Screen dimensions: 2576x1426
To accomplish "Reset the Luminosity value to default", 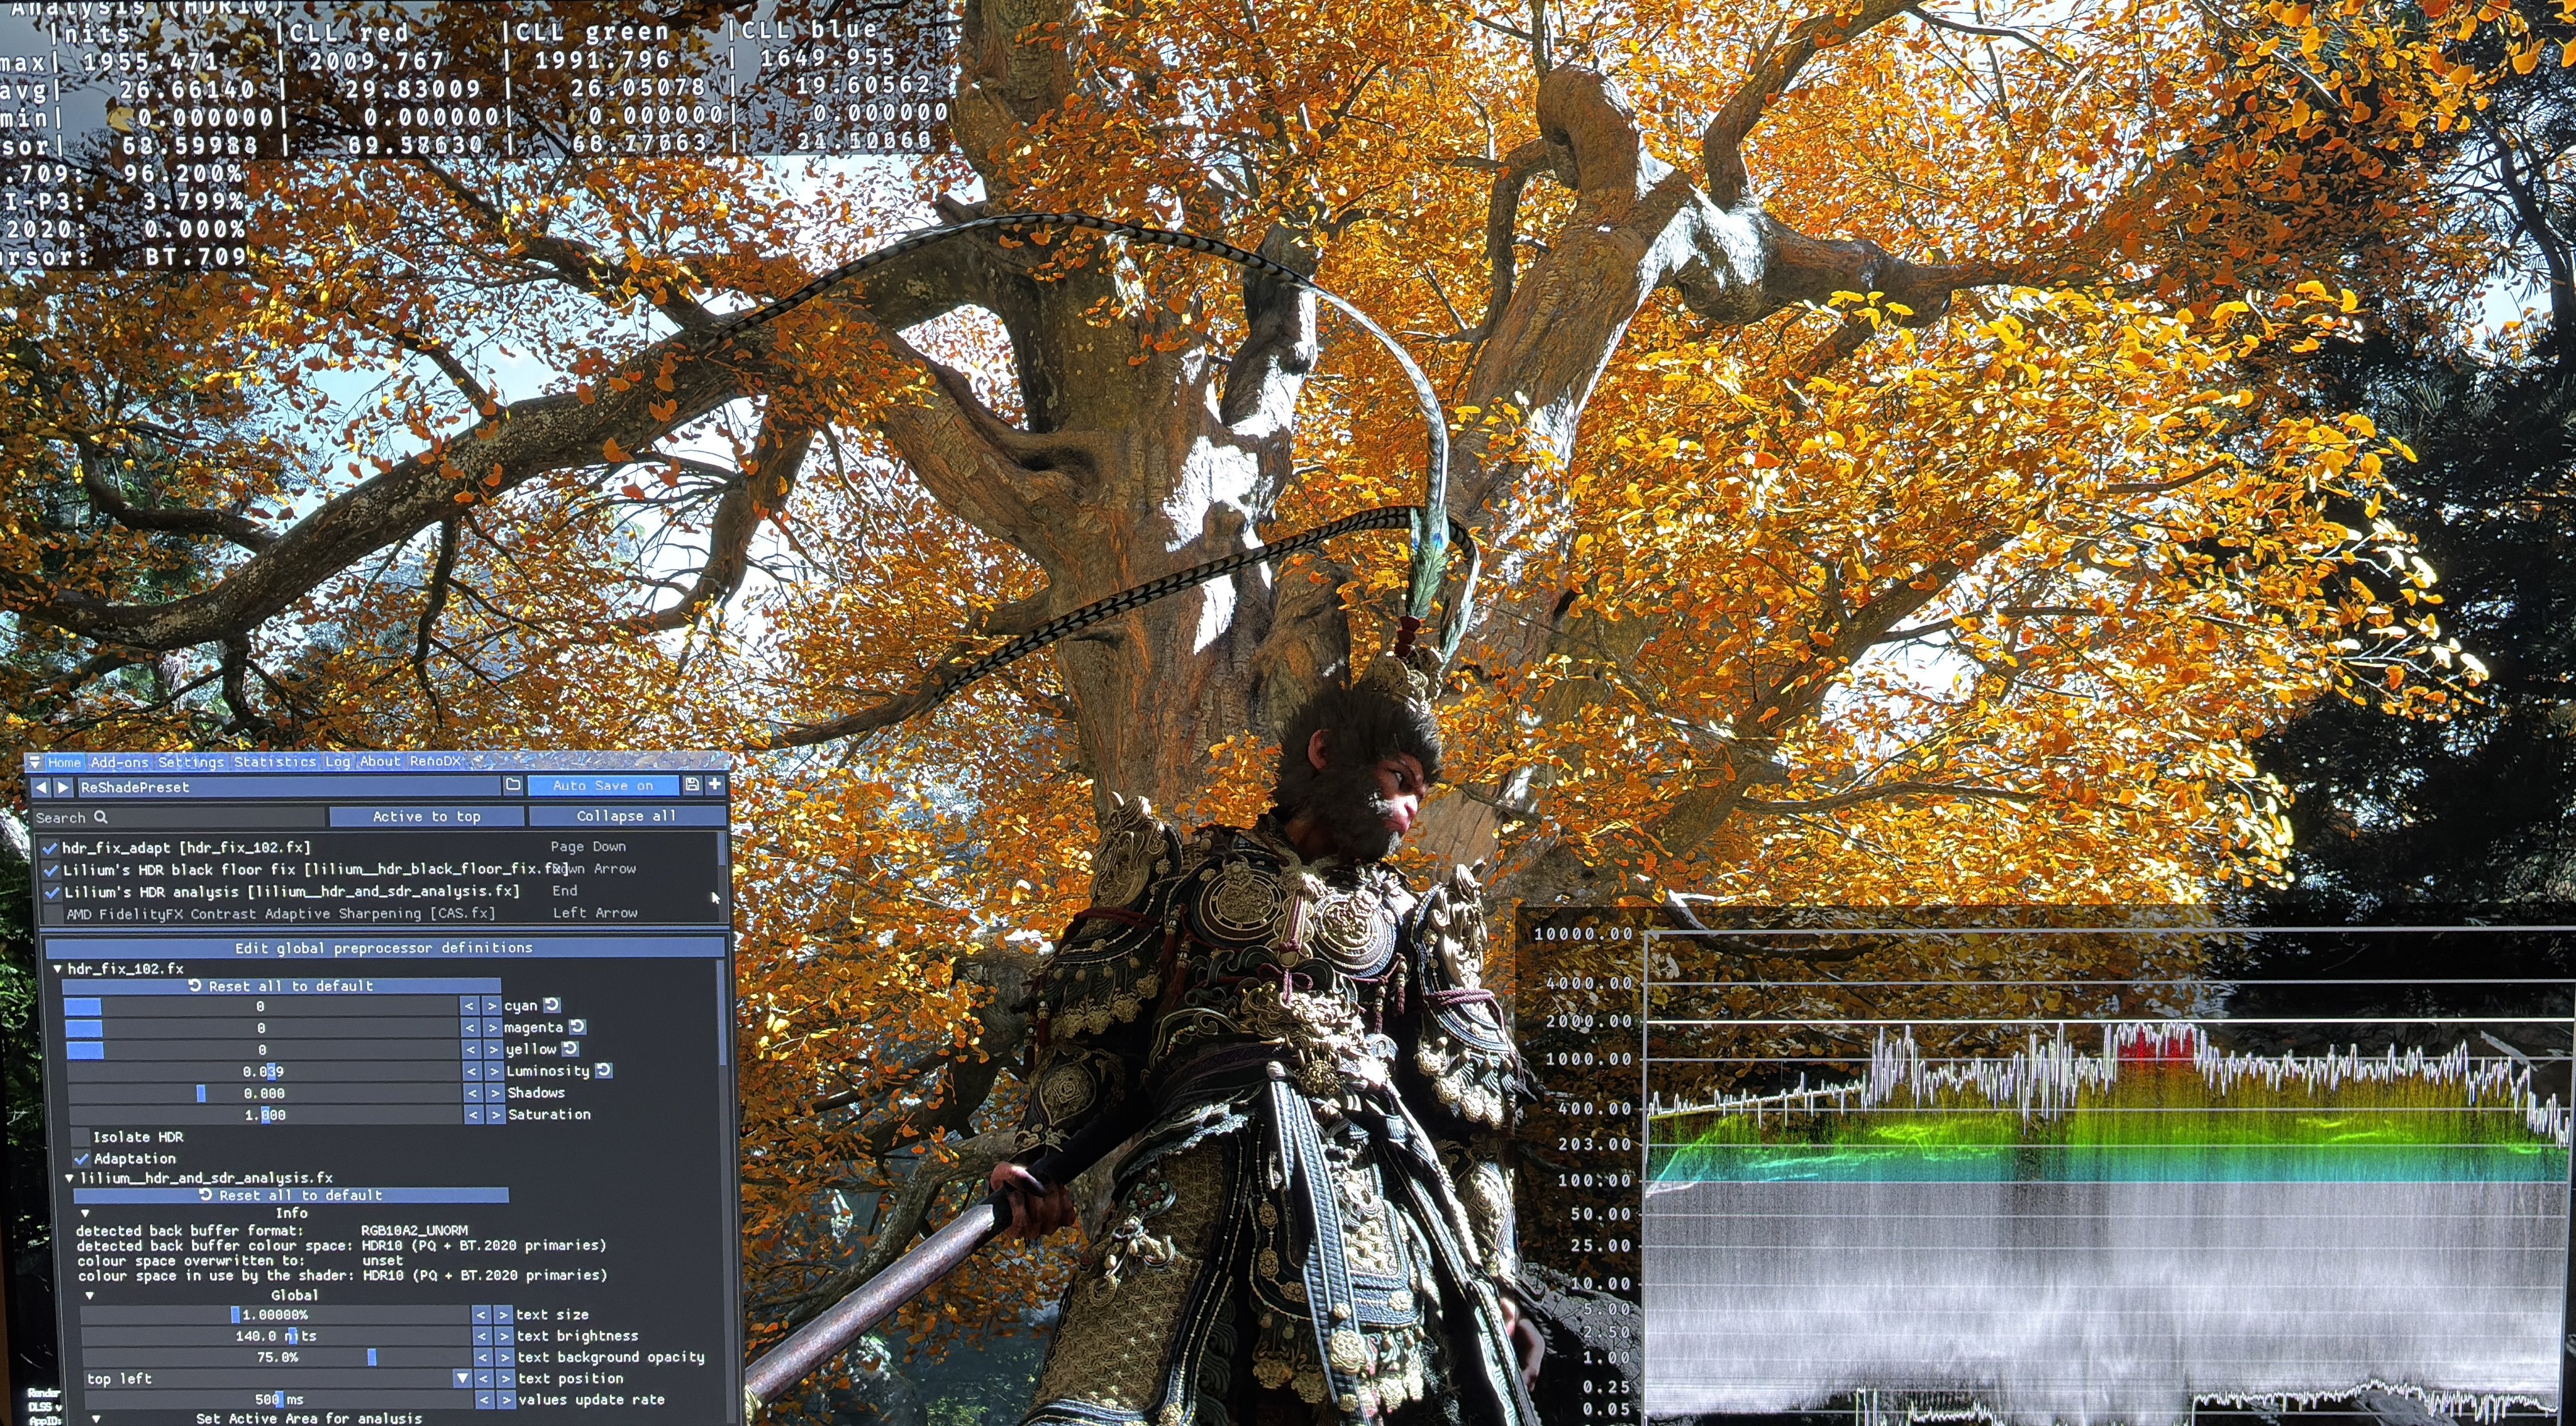I will tap(605, 1071).
